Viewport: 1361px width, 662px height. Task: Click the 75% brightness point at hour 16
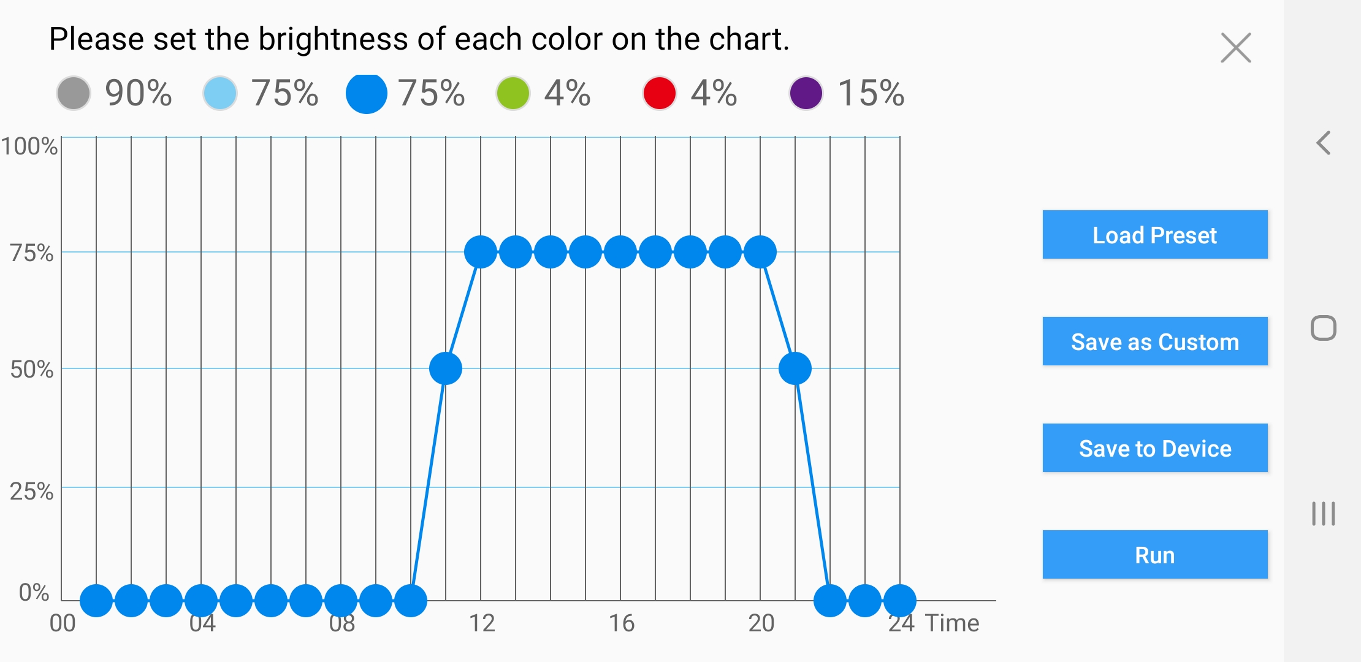pos(620,252)
